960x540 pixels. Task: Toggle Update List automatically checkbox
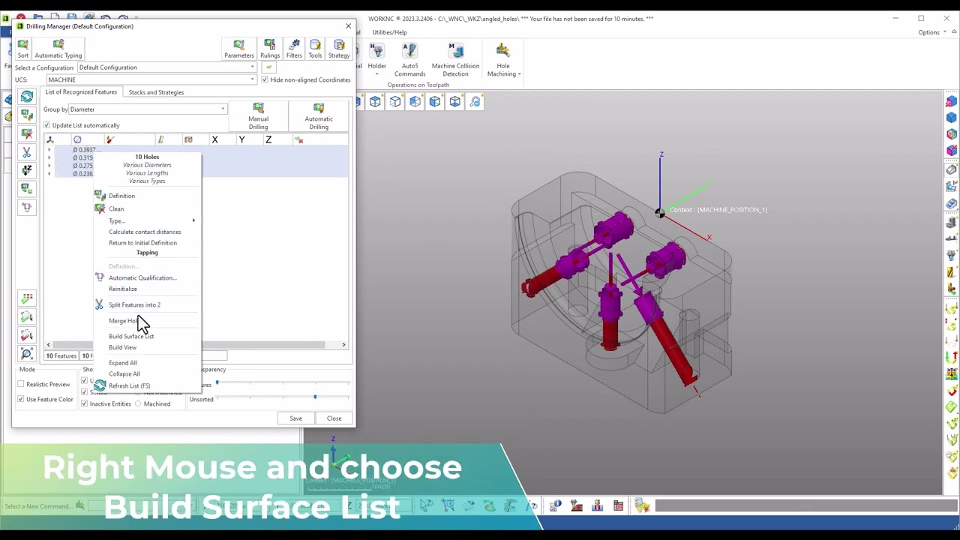(46, 125)
